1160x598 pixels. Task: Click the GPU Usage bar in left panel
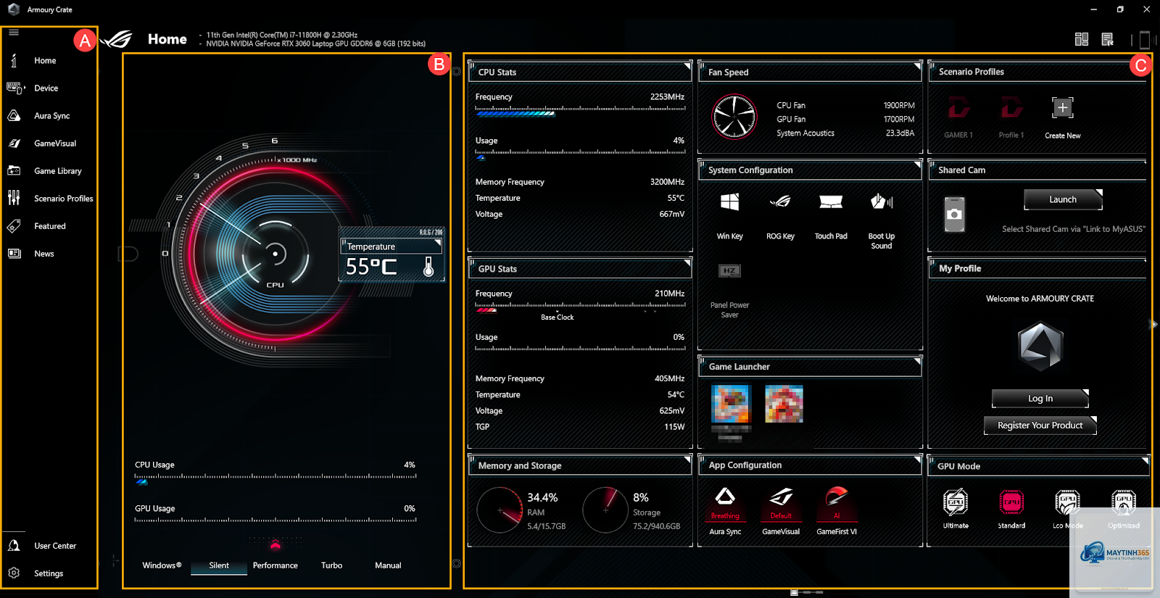click(275, 520)
